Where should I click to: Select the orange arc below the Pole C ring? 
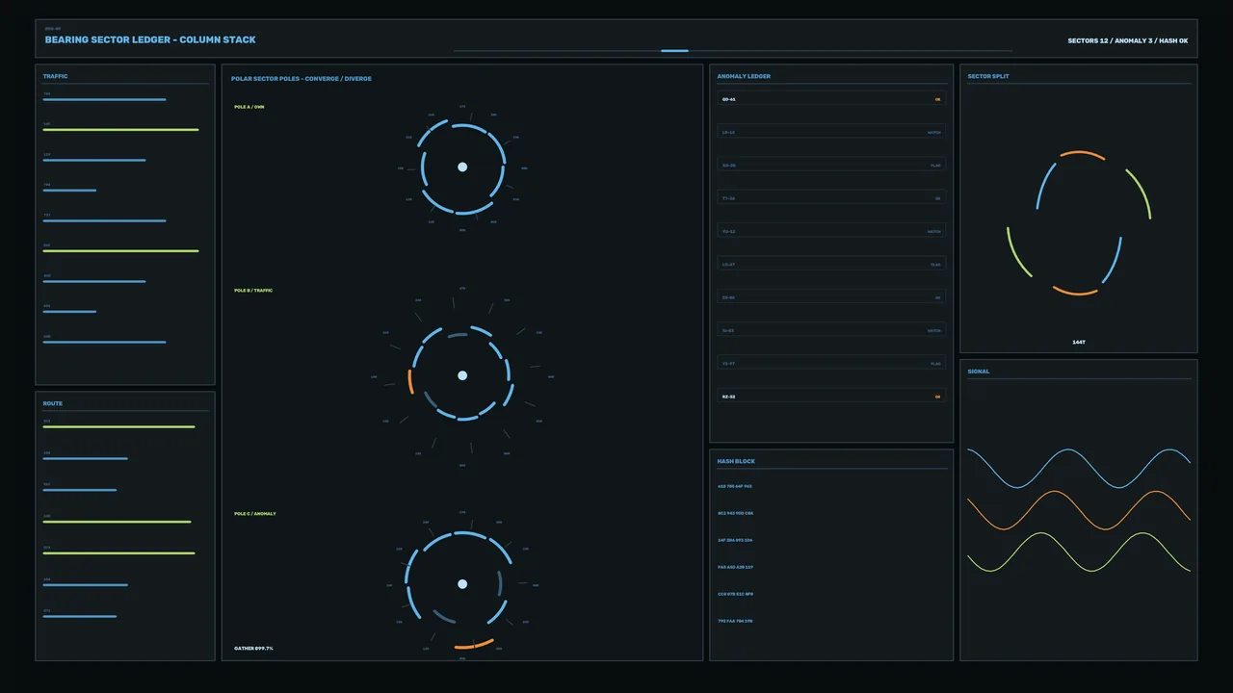click(474, 644)
